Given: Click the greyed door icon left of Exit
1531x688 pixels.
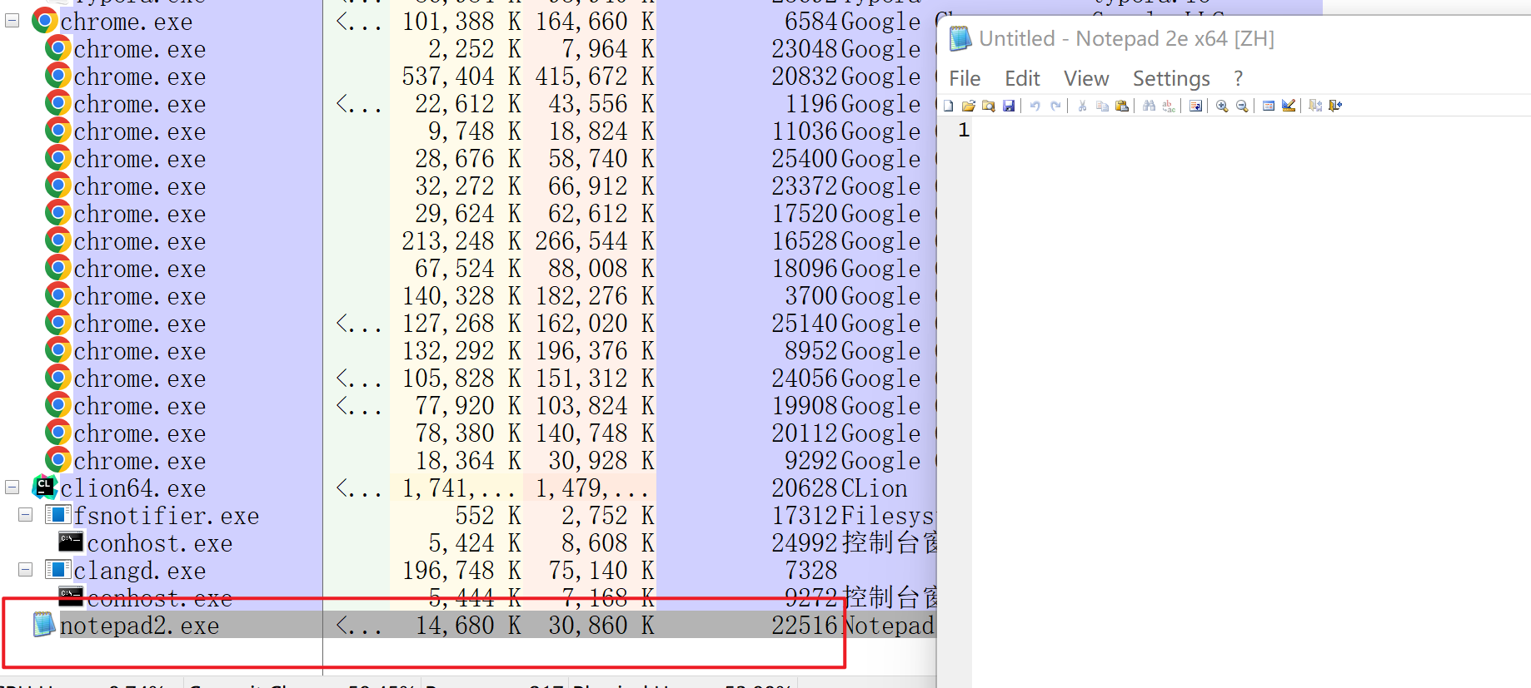Looking at the screenshot, I should (x=1315, y=106).
